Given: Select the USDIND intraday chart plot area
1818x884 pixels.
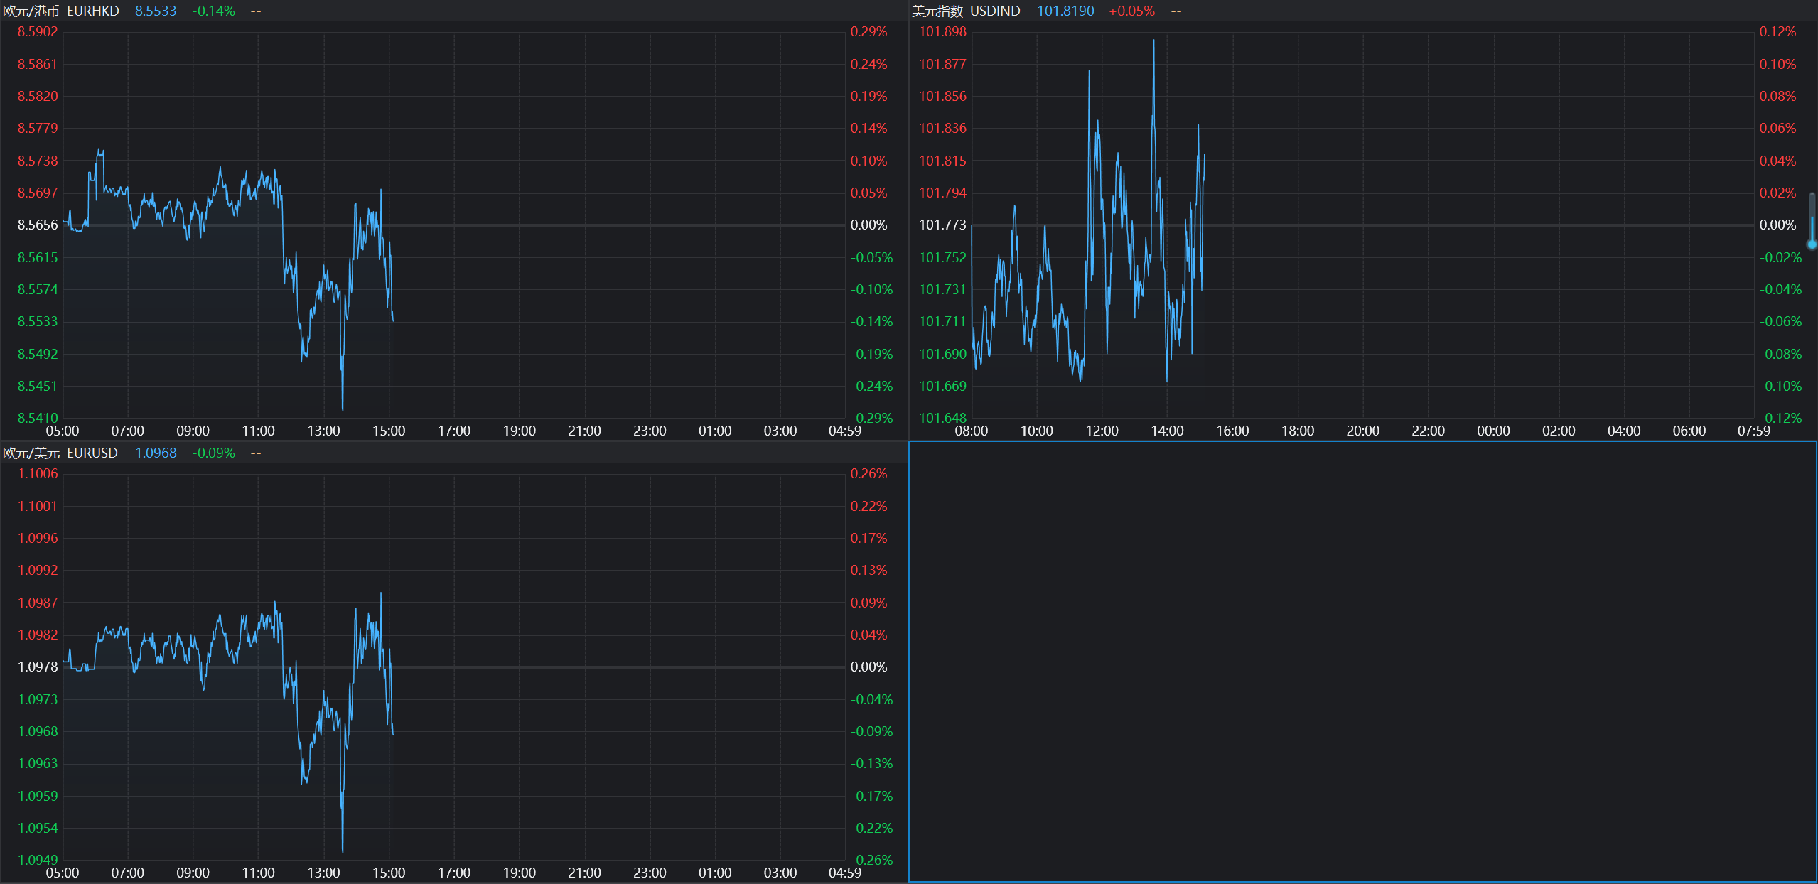Looking at the screenshot, I should click(1362, 225).
